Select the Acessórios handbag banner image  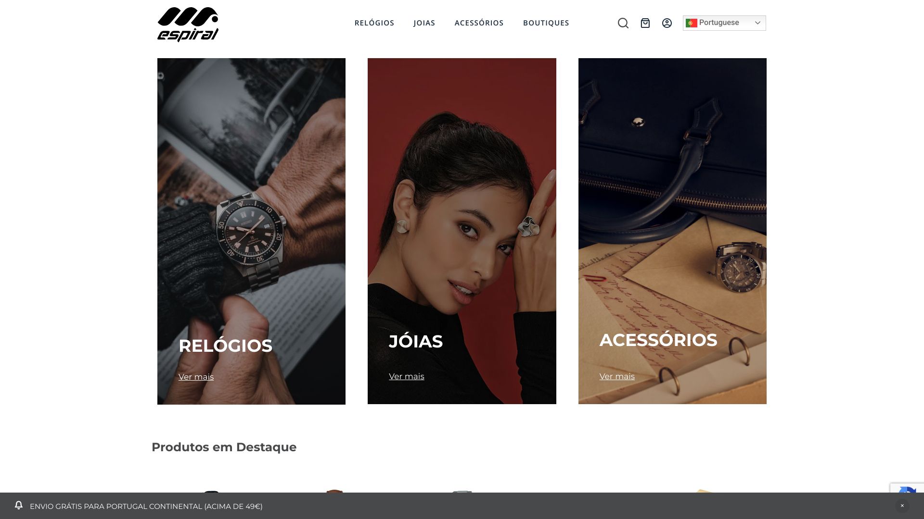pos(672,231)
